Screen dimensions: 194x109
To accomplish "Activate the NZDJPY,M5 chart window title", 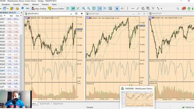I will [x=94, y=14].
